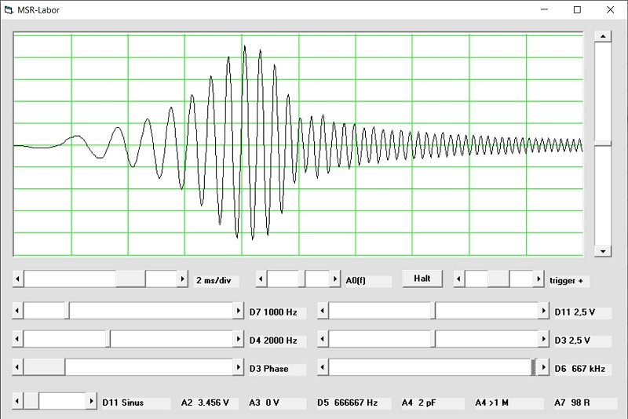Decrease D4 2000 Hz using its left arrow

(18, 340)
